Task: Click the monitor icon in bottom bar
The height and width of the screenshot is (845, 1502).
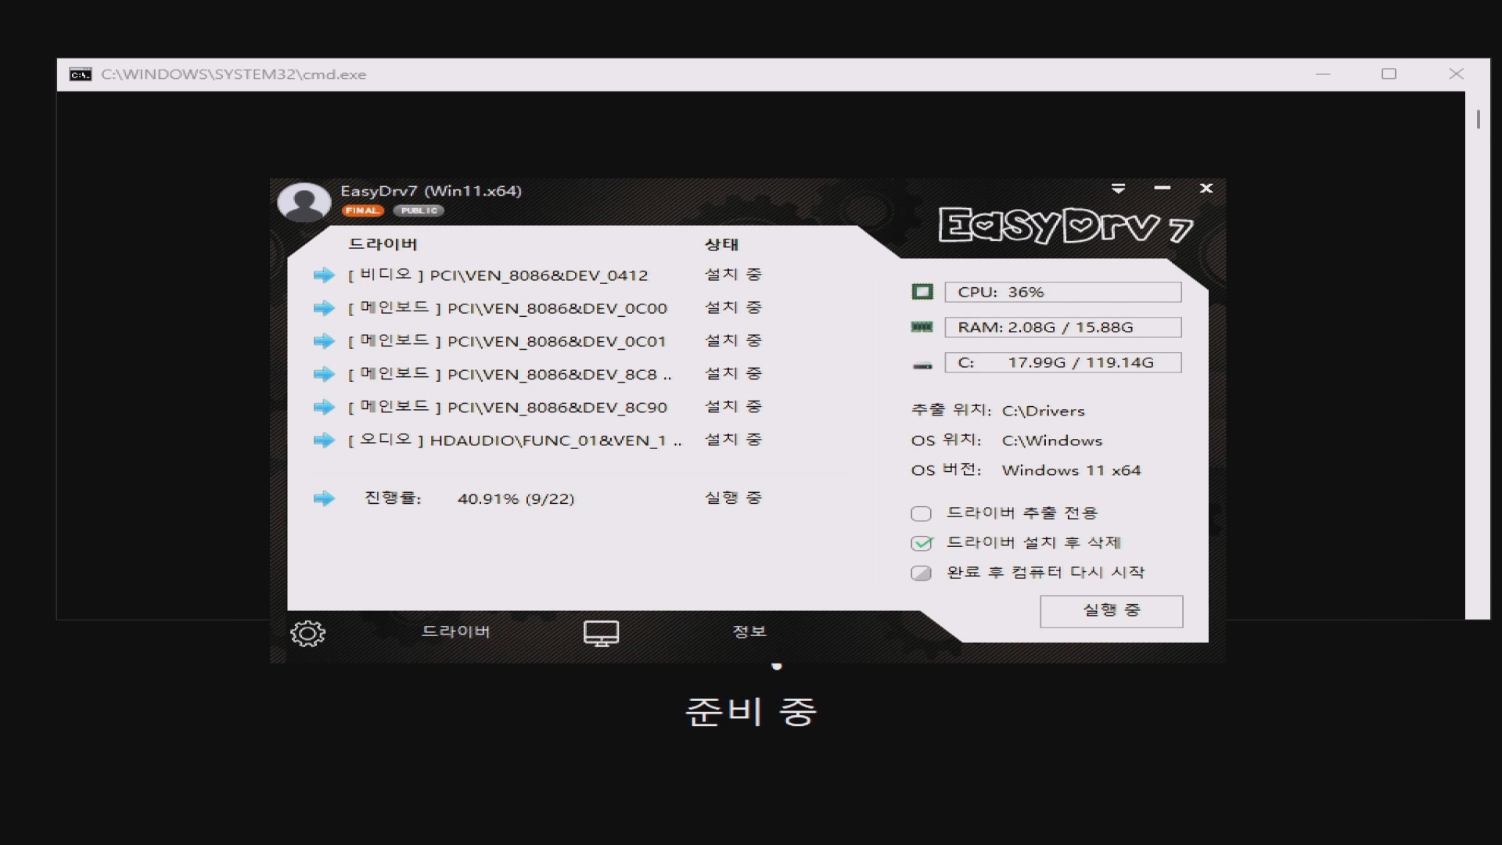Action: click(x=601, y=633)
